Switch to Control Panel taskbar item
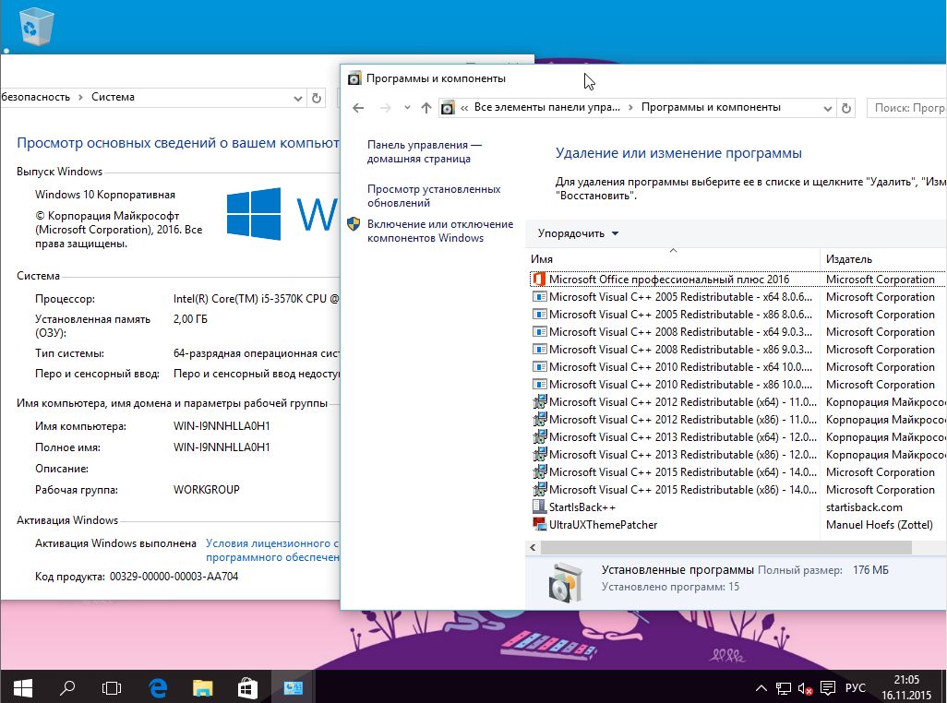The height and width of the screenshot is (703, 947). 293,687
